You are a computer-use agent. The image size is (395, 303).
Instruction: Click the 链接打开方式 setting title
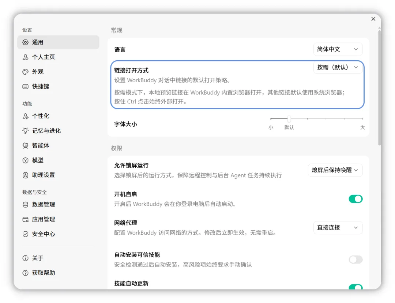pos(131,71)
